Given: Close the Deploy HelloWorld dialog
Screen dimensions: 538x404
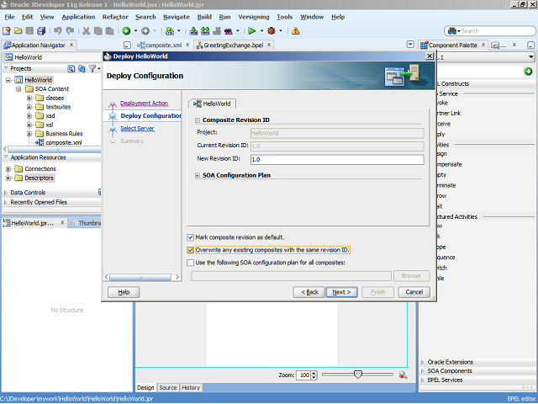Looking at the screenshot, I should (430, 56).
